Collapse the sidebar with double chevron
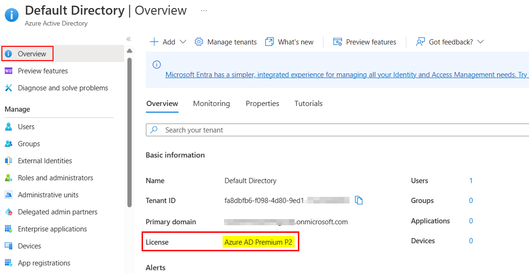Screen dimensions: 529x274 pyautogui.click(x=128, y=39)
